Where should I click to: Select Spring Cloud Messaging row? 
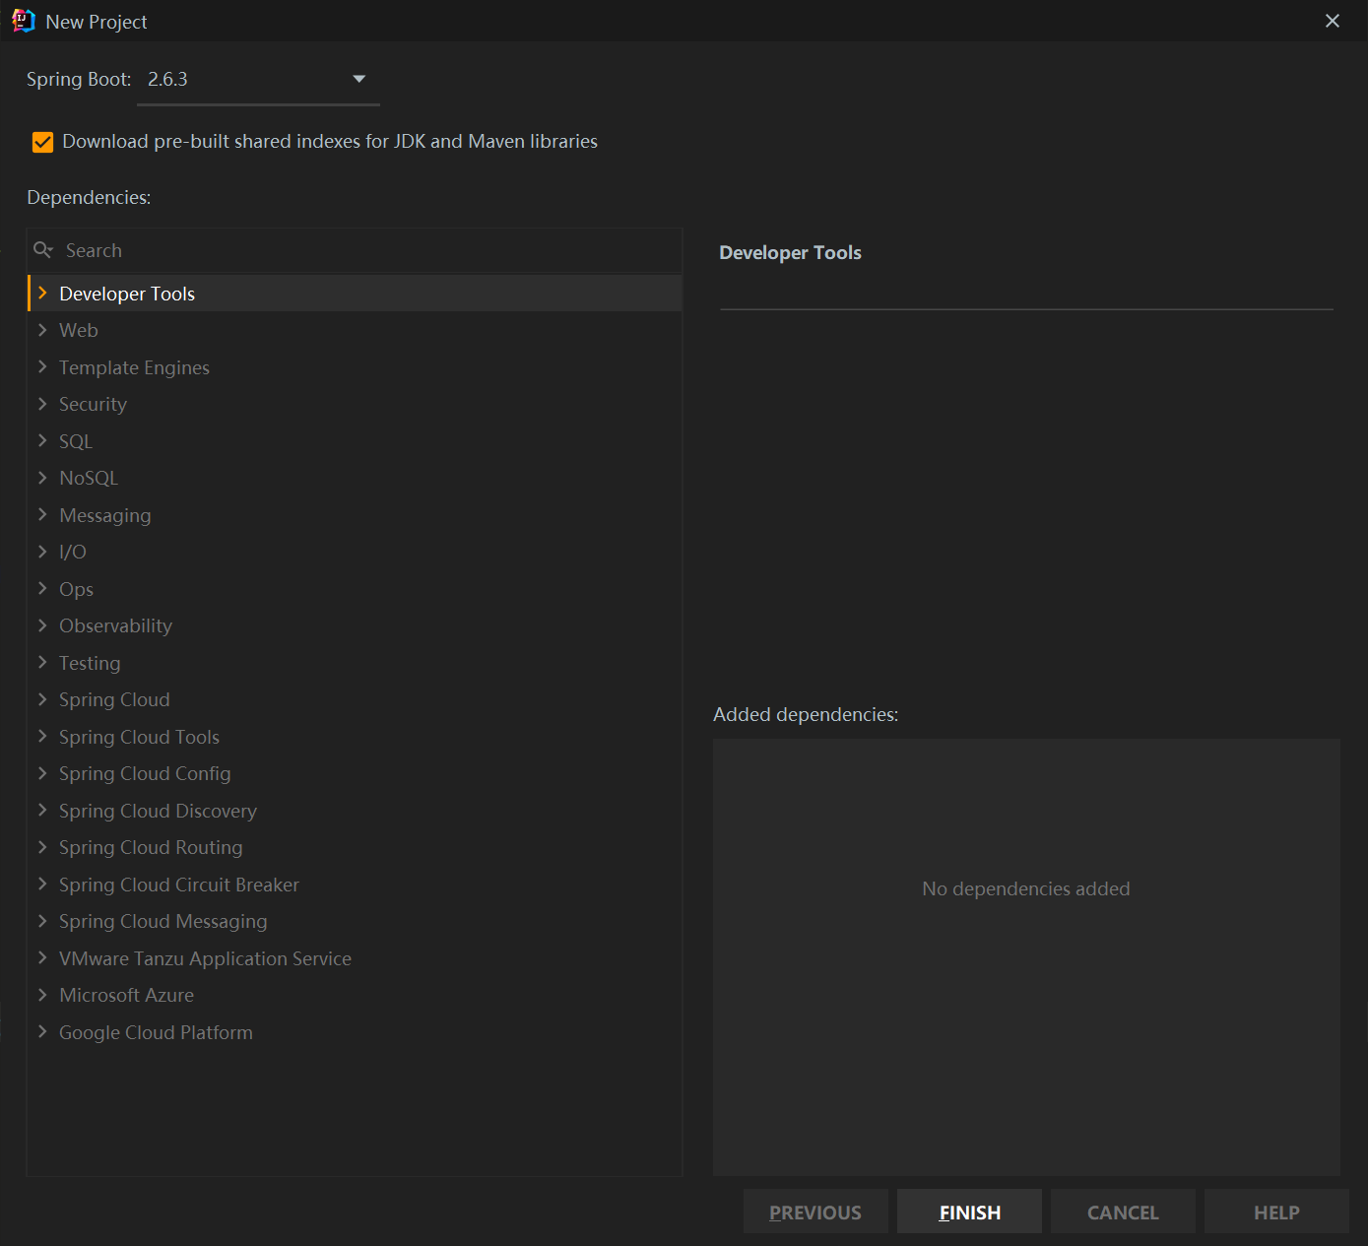click(x=355, y=921)
